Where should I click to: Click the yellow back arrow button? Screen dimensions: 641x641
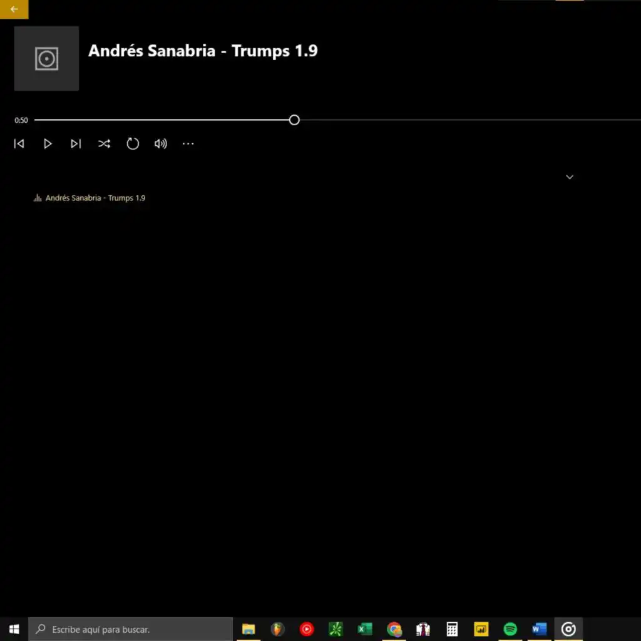pos(14,9)
